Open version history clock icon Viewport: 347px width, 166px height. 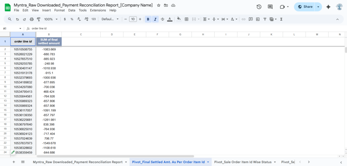[x=259, y=7]
